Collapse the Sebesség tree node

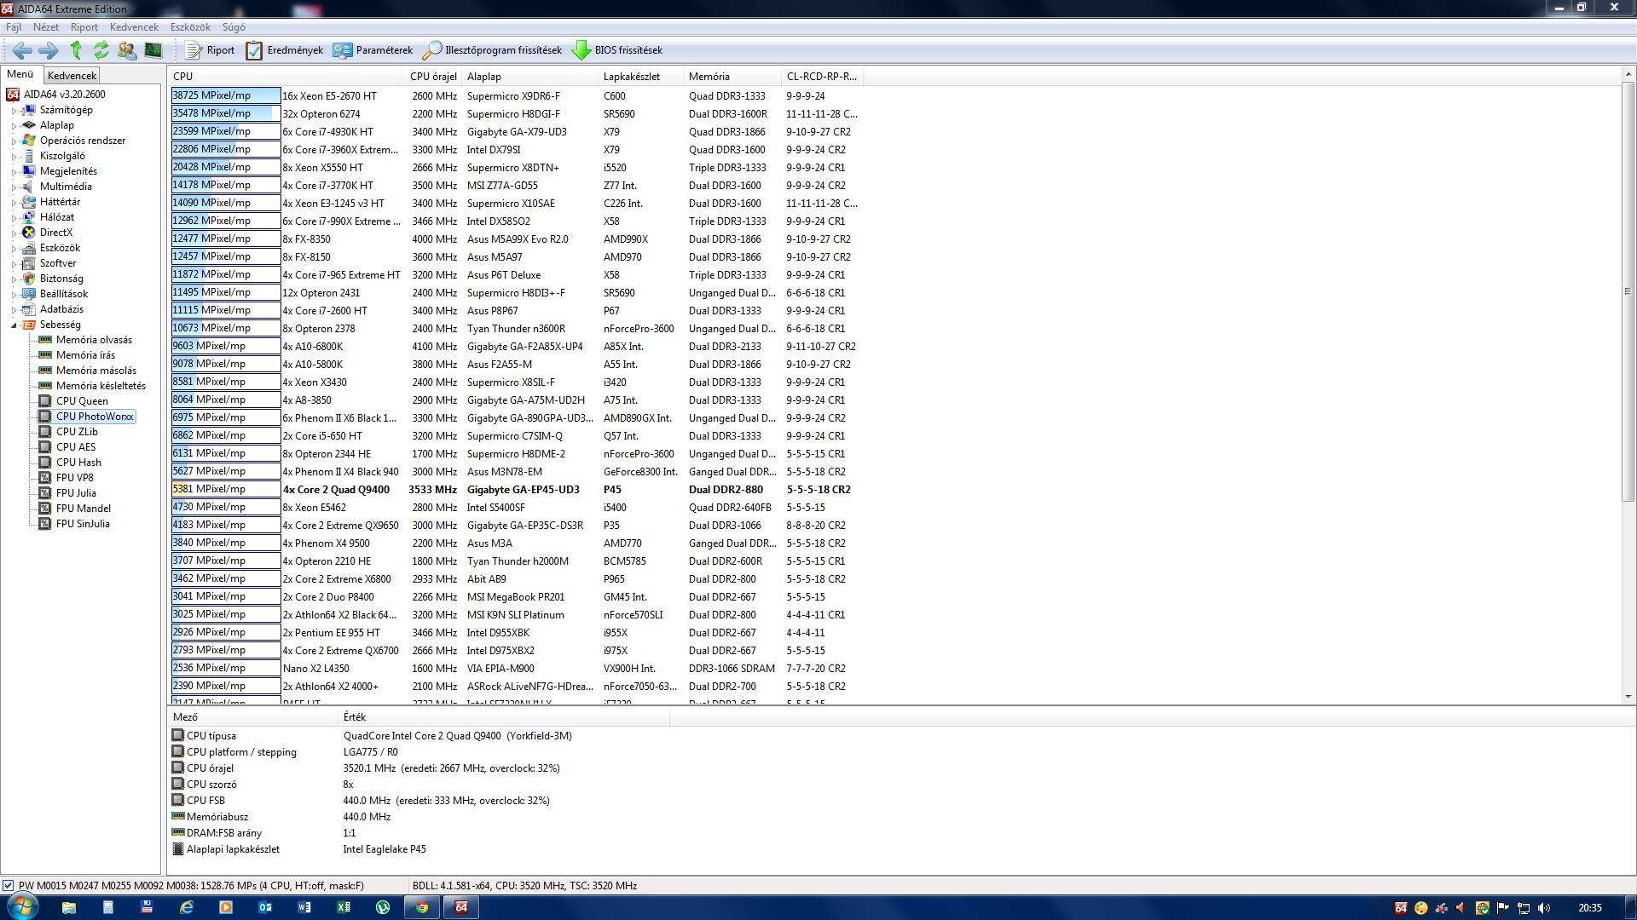click(14, 325)
